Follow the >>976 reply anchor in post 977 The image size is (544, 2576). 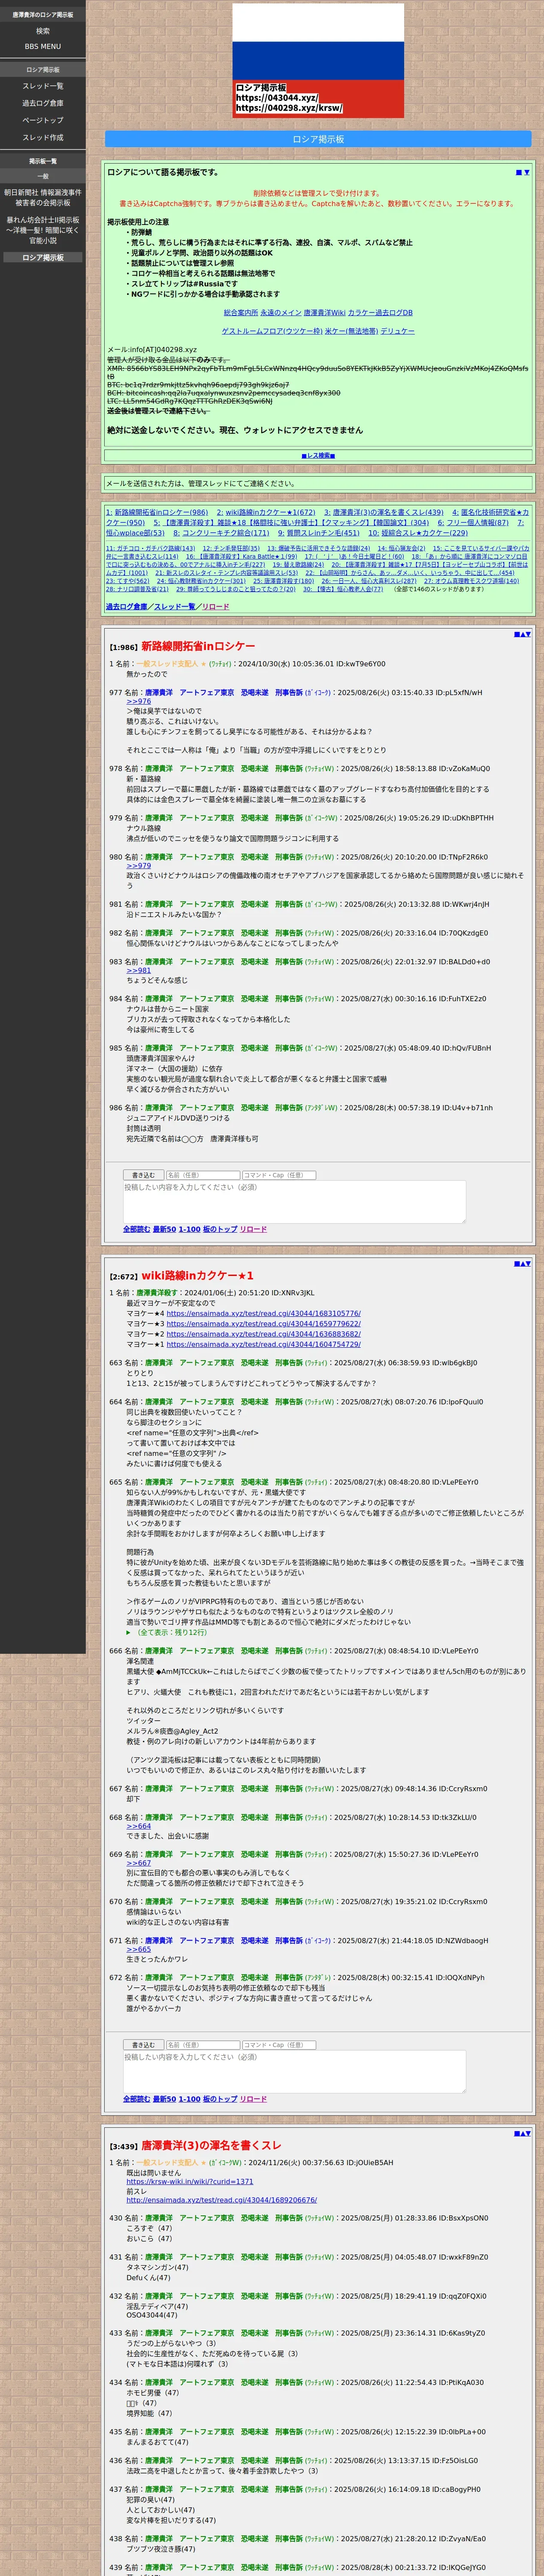(138, 701)
